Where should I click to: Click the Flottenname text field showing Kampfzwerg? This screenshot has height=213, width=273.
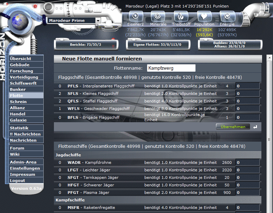(171, 68)
